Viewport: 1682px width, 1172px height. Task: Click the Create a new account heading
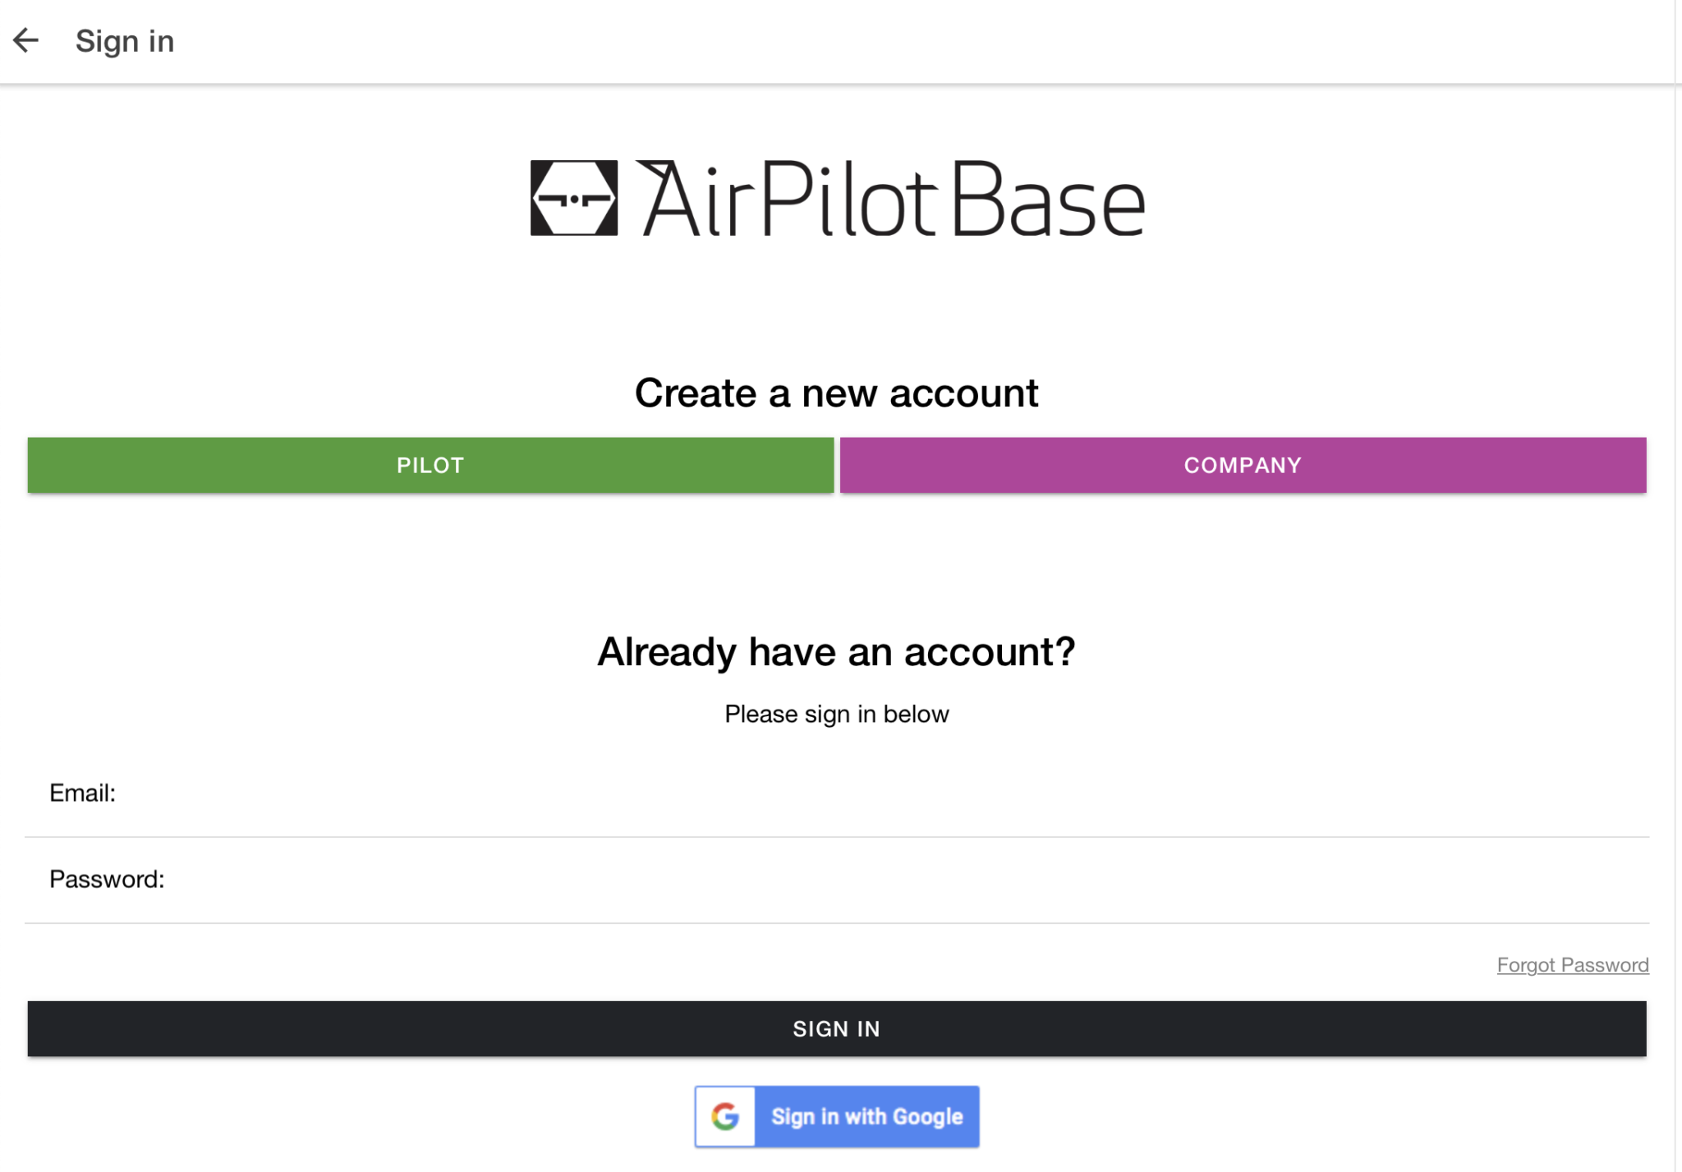point(836,393)
